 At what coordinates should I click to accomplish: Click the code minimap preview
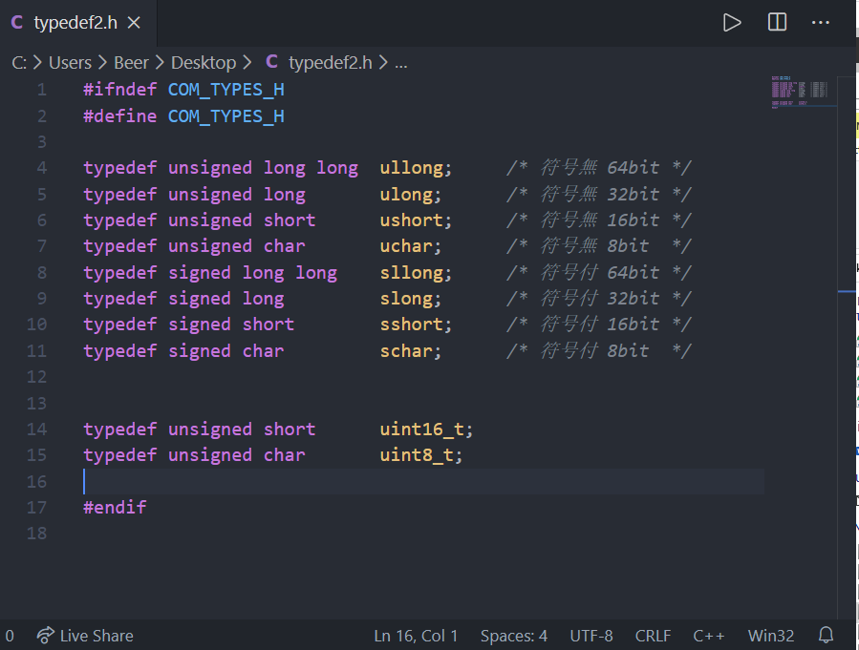coord(799,92)
